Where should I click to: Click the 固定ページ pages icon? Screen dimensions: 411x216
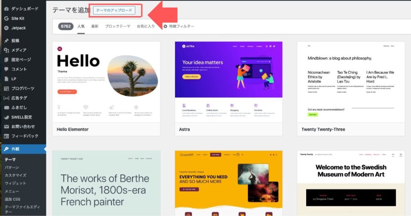(6, 60)
